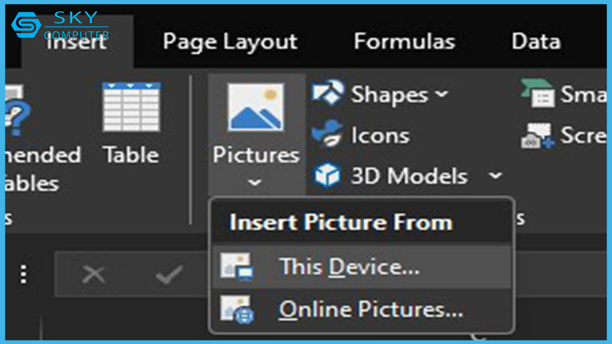Expand the Pictures dropdown arrow
The height and width of the screenshot is (344, 612).
coord(255,183)
